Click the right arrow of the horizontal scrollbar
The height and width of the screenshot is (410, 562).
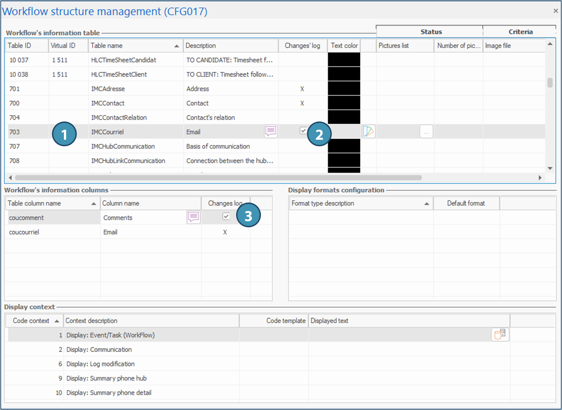point(540,178)
